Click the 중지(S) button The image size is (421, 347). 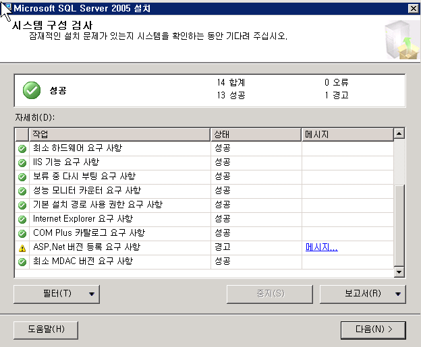point(270,294)
